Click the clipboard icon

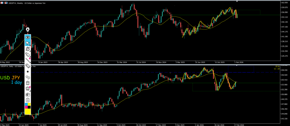click(28, 100)
